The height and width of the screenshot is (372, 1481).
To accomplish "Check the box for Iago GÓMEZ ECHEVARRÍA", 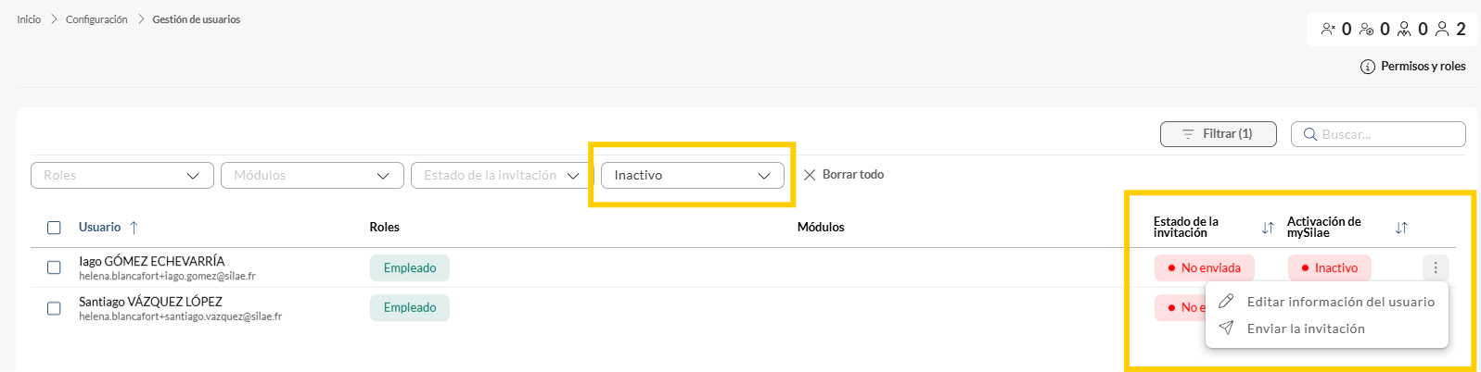I will click(54, 267).
